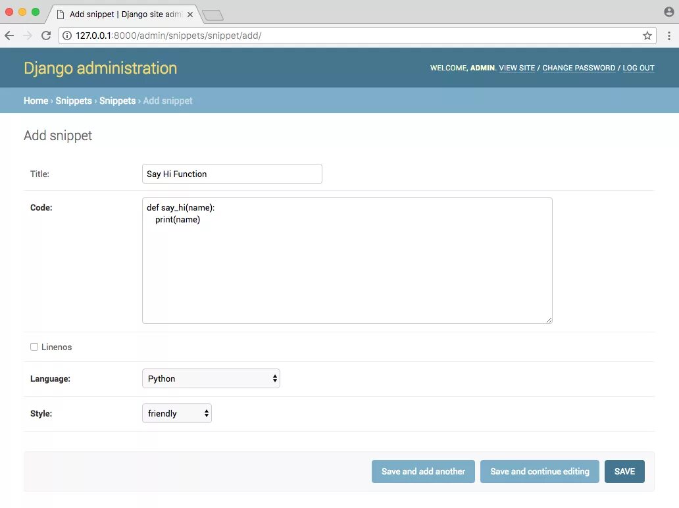Click the Add snippet page heading
Viewport: 679px width, 508px height.
click(58, 136)
